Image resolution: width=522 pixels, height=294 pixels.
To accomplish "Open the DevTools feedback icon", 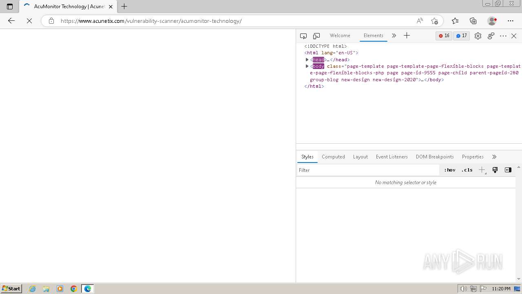I will (491, 36).
